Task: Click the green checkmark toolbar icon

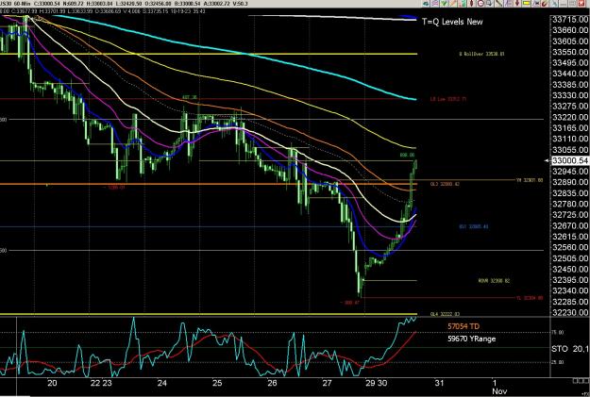Action: pos(444,4)
